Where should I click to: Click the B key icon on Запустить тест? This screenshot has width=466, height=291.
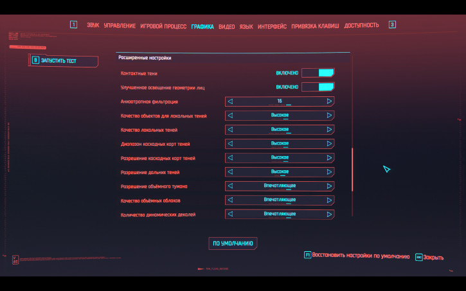click(x=35, y=60)
